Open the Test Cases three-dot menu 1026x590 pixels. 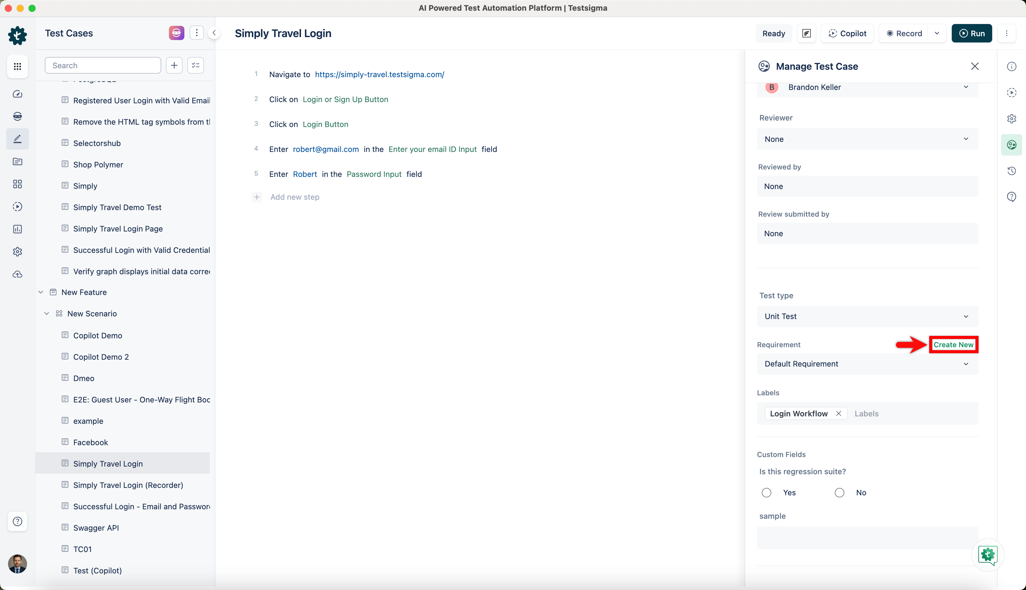tap(197, 33)
